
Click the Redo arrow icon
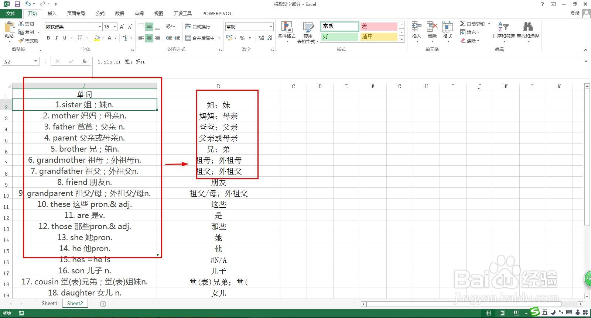(x=42, y=4)
